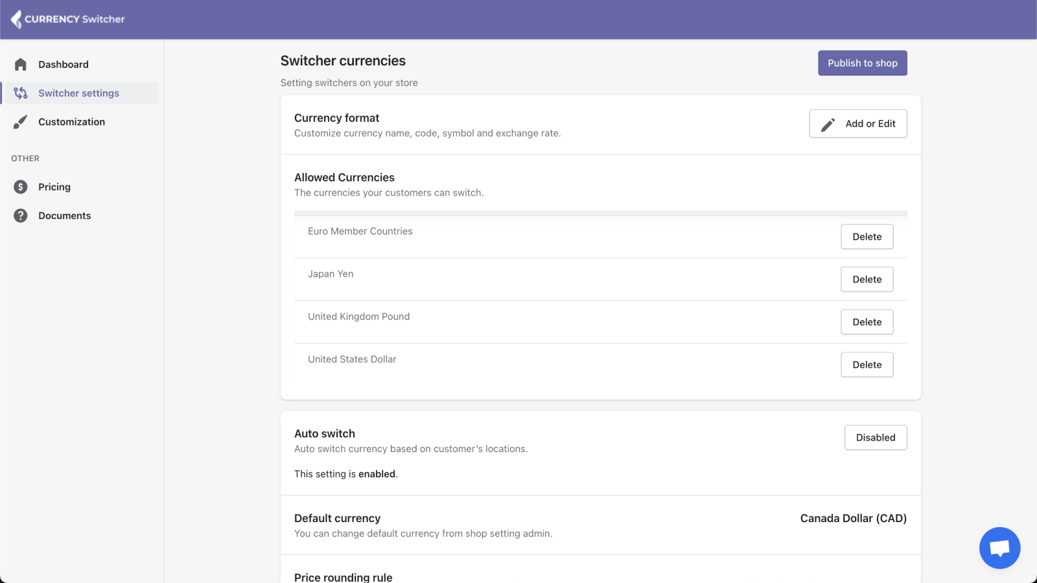Click the Dashboard home icon

click(x=20, y=63)
